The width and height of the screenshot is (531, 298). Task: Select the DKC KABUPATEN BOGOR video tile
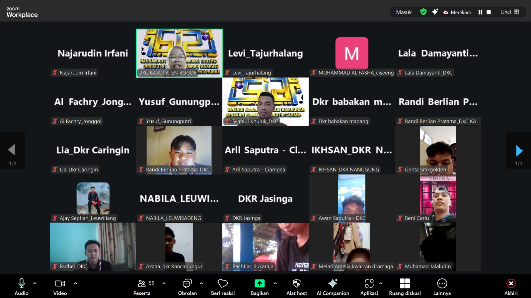(179, 53)
